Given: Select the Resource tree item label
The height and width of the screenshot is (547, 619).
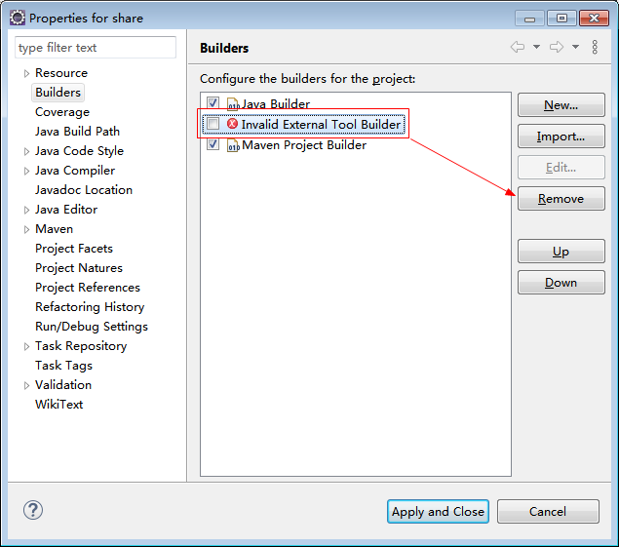Looking at the screenshot, I should tap(61, 73).
